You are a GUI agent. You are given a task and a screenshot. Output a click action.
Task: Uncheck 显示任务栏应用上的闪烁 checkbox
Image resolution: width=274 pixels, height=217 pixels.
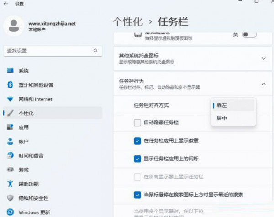click(x=137, y=159)
